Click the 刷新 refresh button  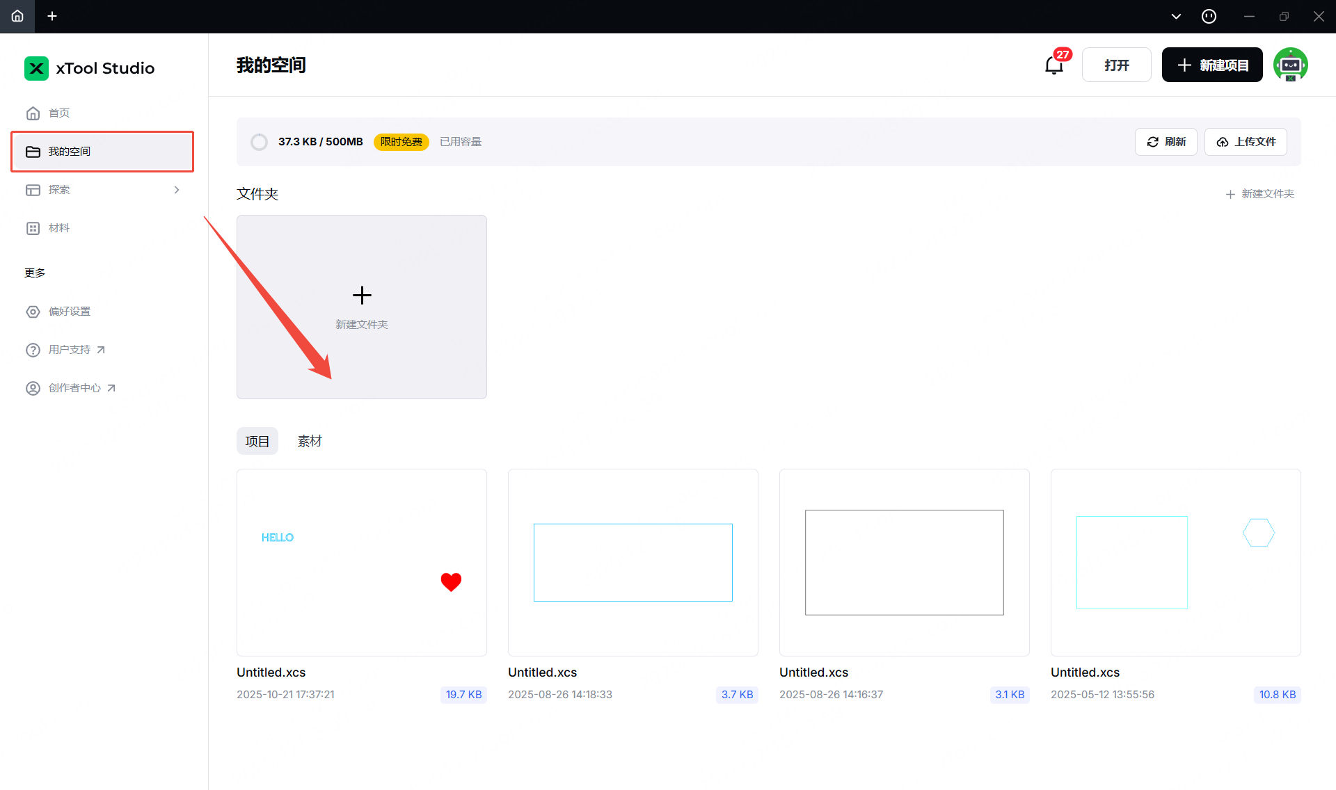[1166, 142]
